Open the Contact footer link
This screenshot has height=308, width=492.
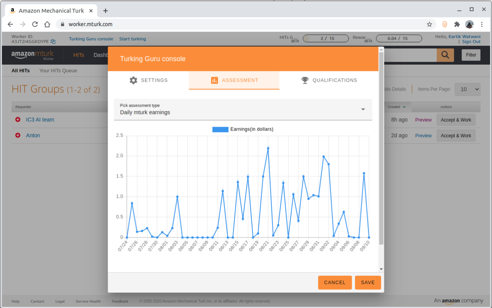[x=37, y=301]
